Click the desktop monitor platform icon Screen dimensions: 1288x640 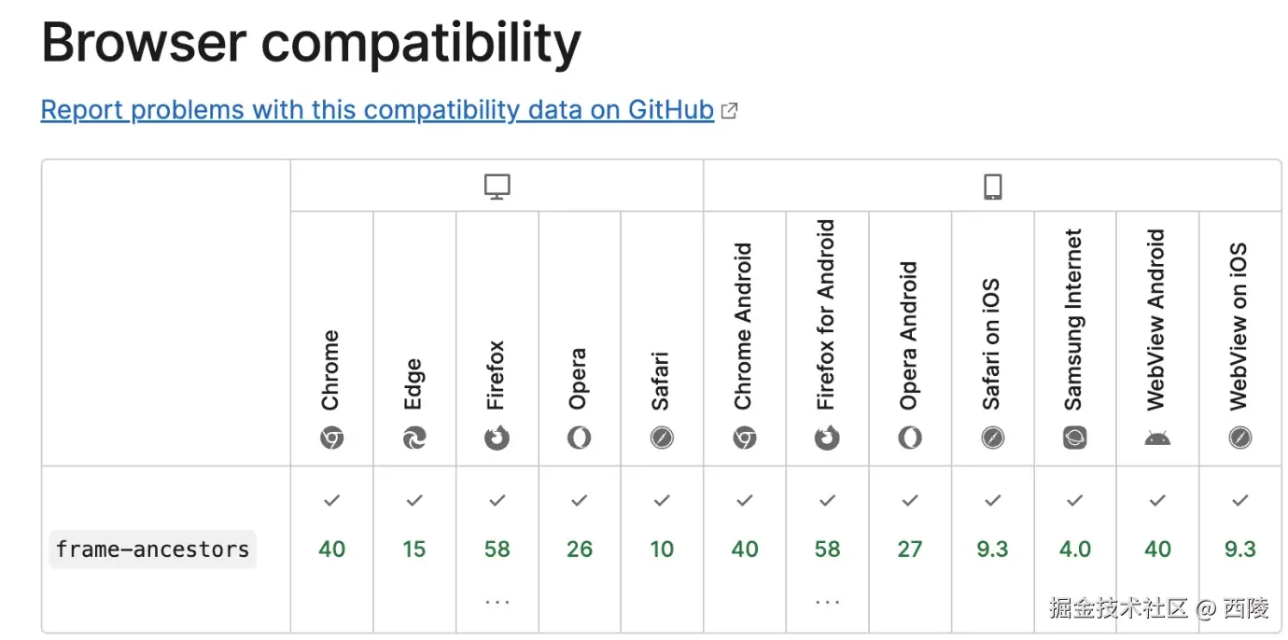click(x=497, y=188)
